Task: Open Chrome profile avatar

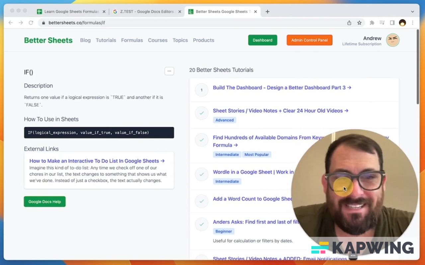Action: pos(402,23)
